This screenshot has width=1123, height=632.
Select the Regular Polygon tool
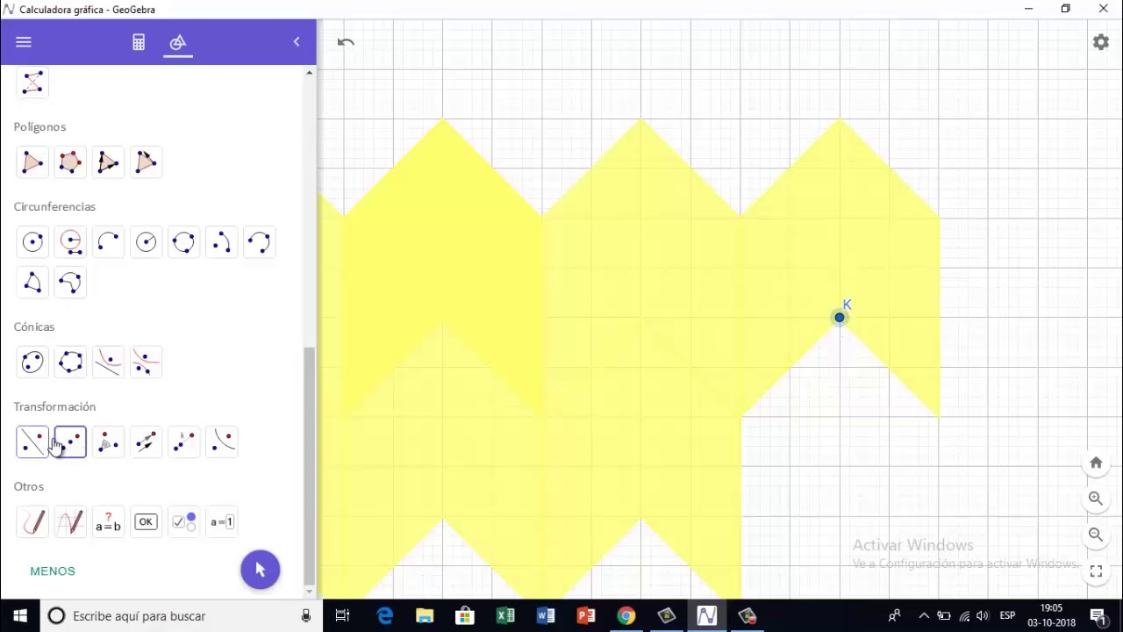point(70,162)
